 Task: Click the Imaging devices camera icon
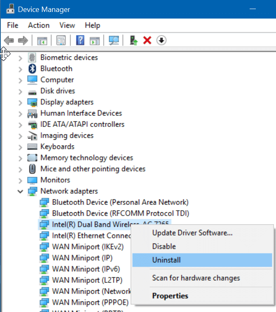pyautogui.click(x=32, y=136)
